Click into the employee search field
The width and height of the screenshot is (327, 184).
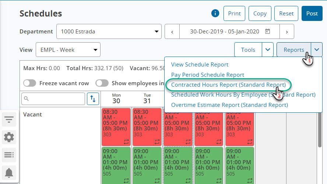click(x=53, y=99)
